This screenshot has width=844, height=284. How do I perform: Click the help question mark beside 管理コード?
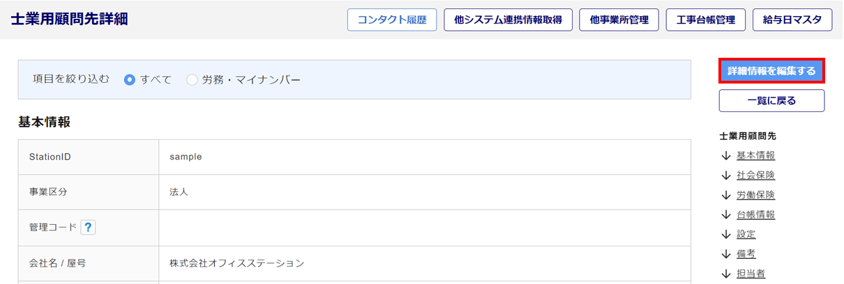[88, 228]
